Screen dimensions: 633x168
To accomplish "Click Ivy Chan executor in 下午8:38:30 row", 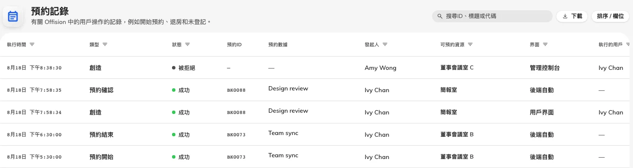I will [x=611, y=68].
